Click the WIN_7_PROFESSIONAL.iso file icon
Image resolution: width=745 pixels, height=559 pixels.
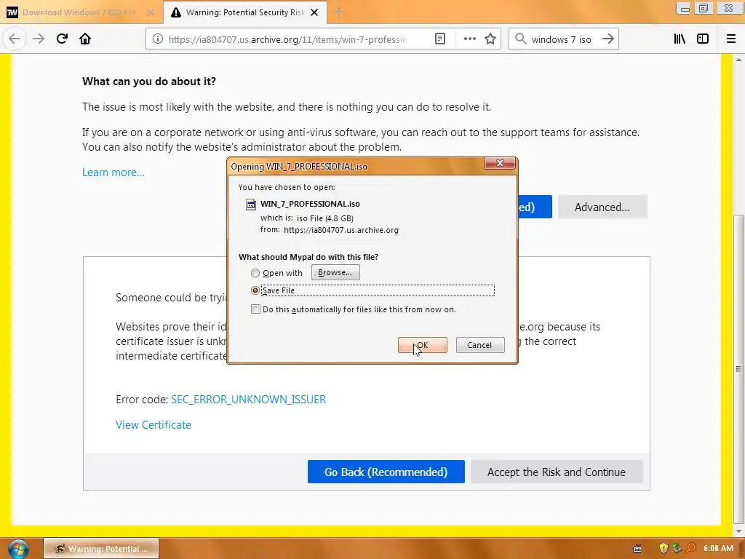click(250, 205)
